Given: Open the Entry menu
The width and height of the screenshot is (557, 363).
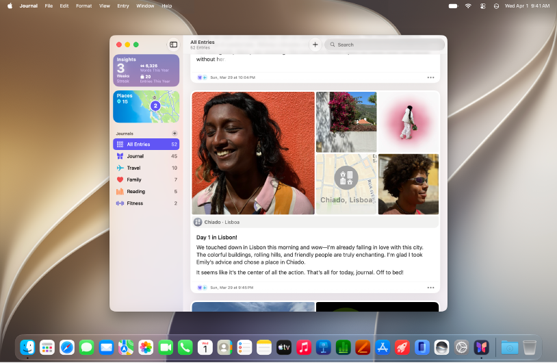Looking at the screenshot, I should 123,5.
